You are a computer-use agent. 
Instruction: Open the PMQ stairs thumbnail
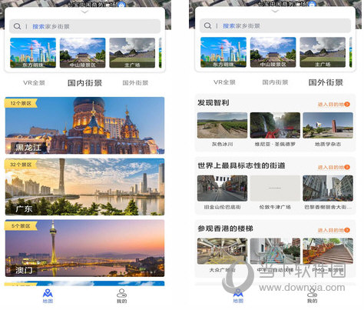click(x=328, y=251)
